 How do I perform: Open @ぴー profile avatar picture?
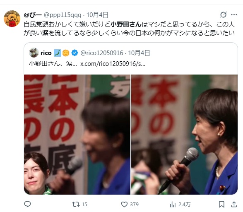(x=12, y=19)
